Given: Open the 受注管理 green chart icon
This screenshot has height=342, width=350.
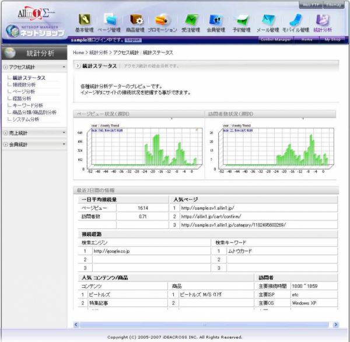Looking at the screenshot, I should point(191,19).
